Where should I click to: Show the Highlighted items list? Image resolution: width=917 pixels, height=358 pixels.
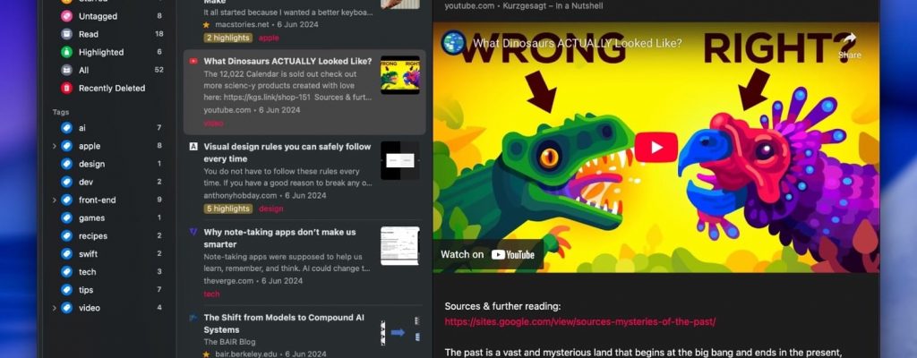(100, 52)
